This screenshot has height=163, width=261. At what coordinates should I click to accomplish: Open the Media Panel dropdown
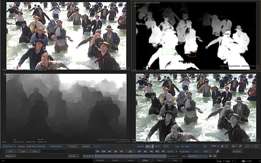(x=9, y=146)
